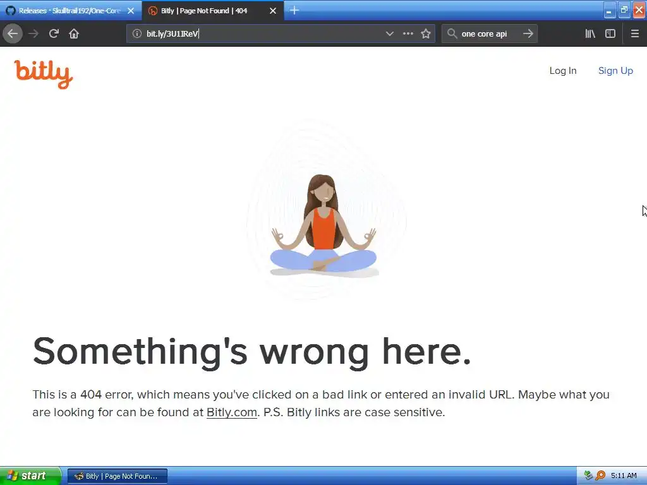Open the browser home page
The width and height of the screenshot is (647, 485).
pos(74,33)
